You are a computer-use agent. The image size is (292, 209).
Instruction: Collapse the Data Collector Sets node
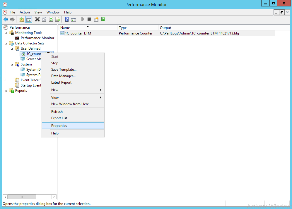pos(6,43)
